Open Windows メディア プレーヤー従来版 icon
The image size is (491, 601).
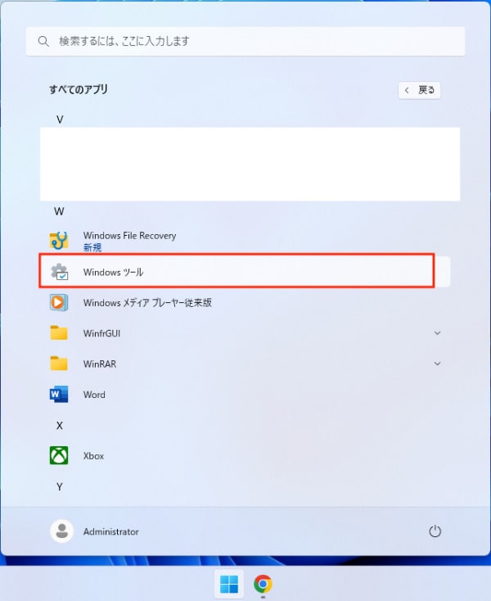59,302
